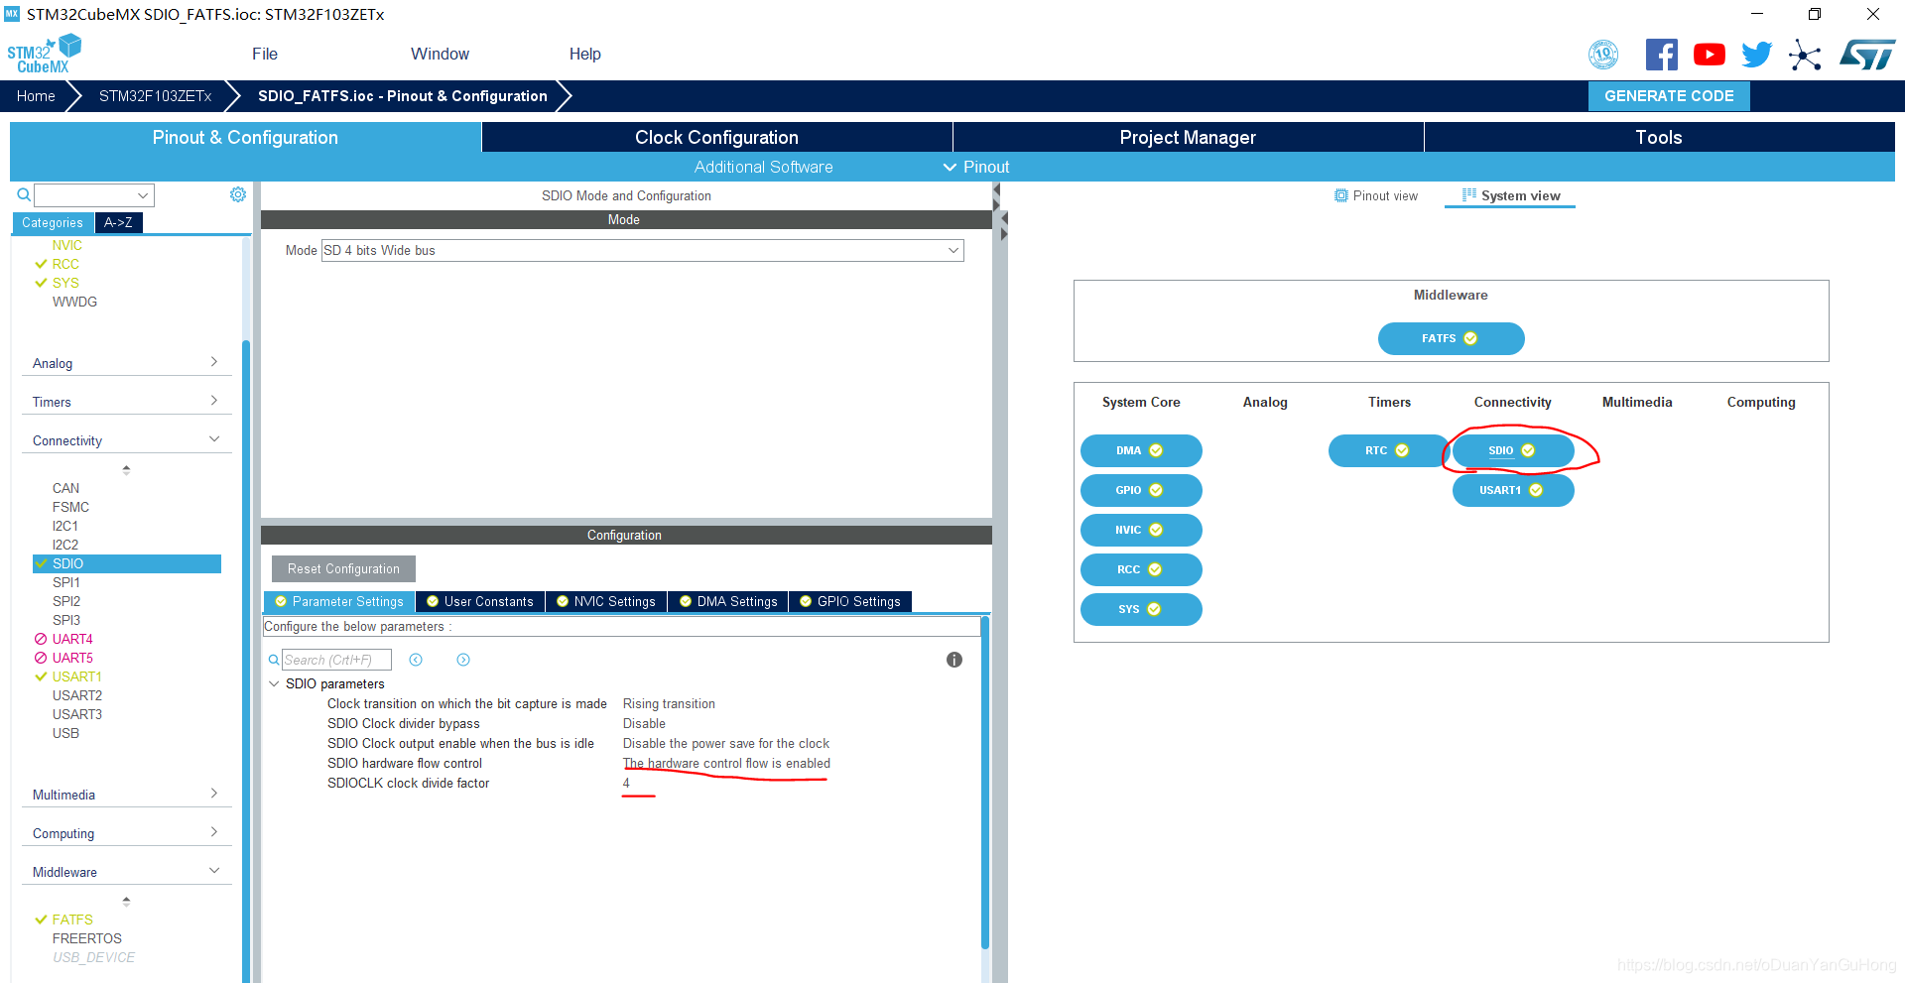Screen dimensions: 1905x983
Task: Click the ST community network icon
Action: coord(1805,55)
